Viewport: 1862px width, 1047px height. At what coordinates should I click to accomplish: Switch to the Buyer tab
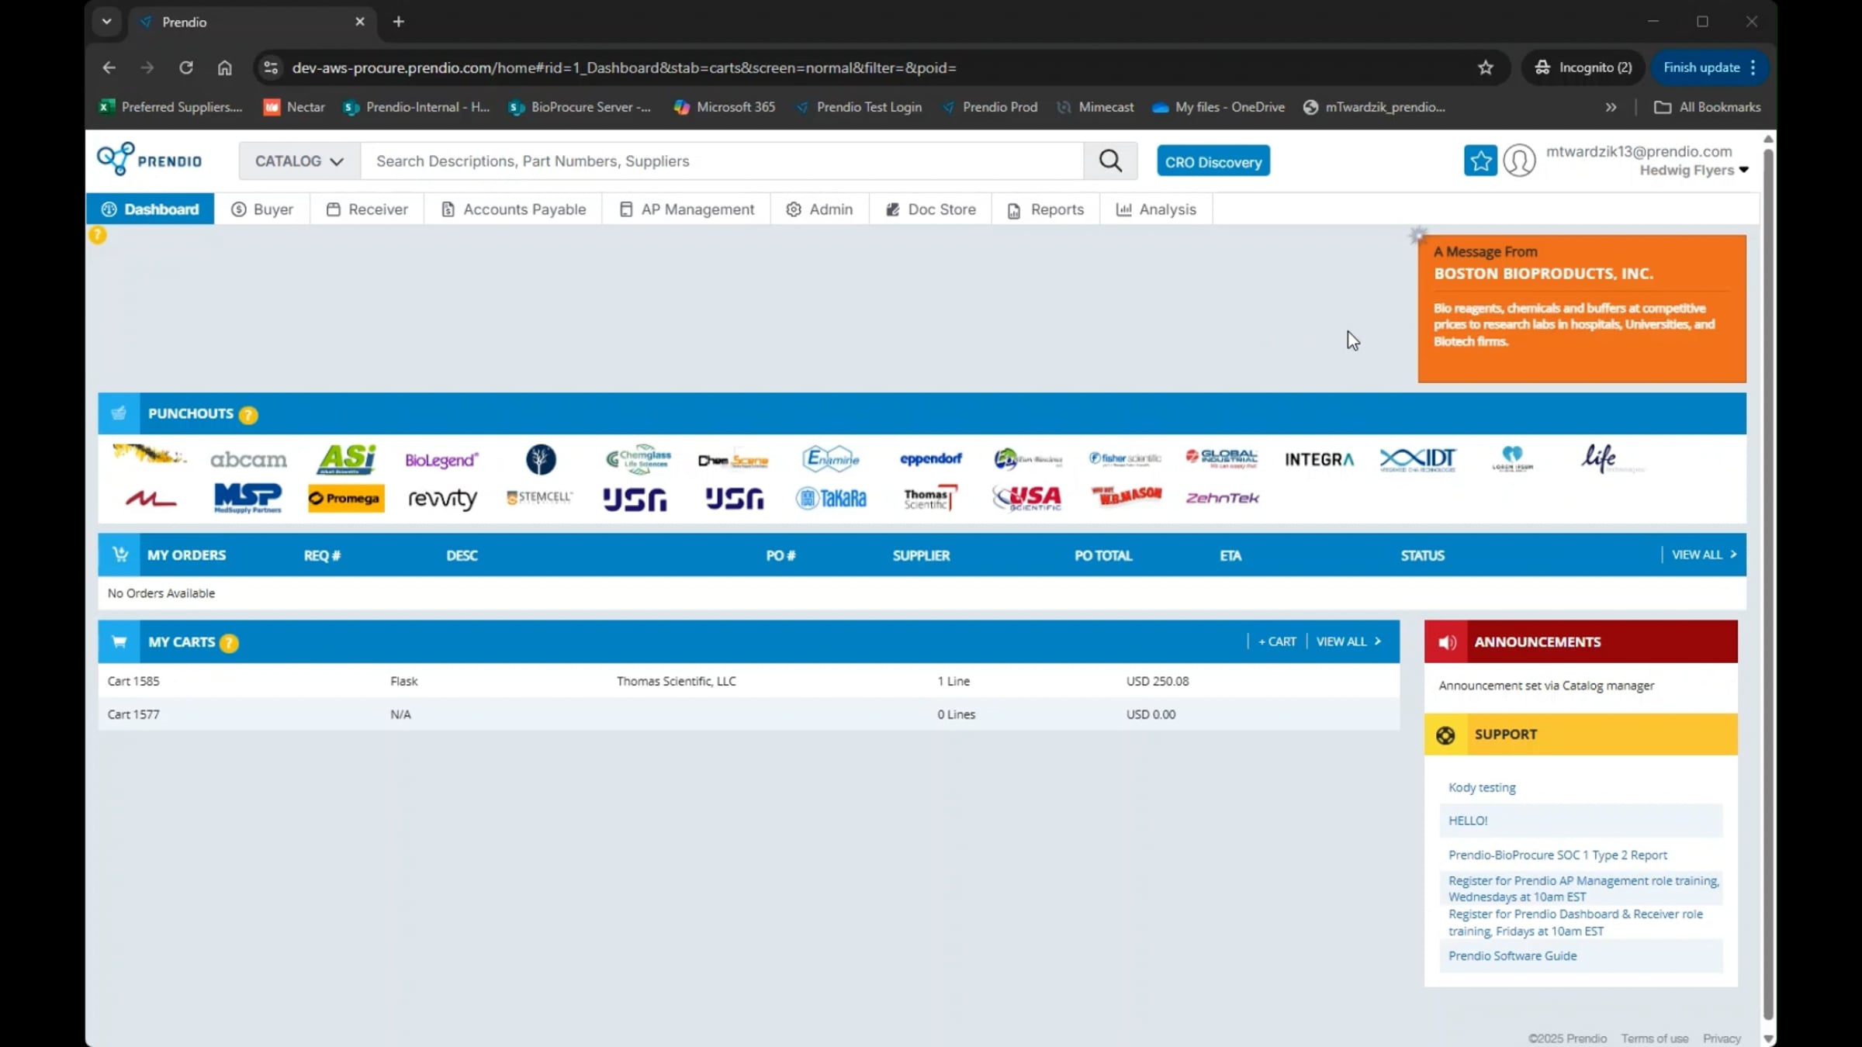coord(262,209)
